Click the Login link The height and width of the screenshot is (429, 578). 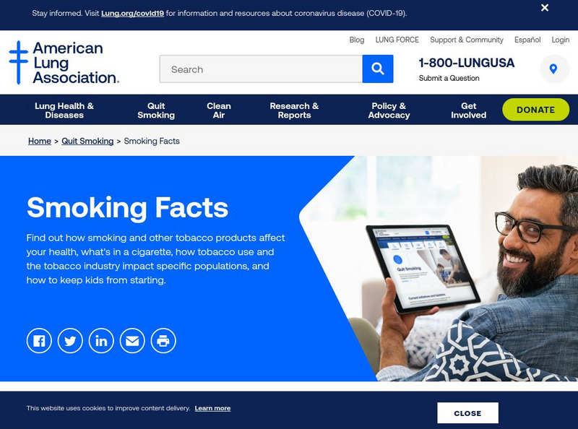click(x=561, y=40)
